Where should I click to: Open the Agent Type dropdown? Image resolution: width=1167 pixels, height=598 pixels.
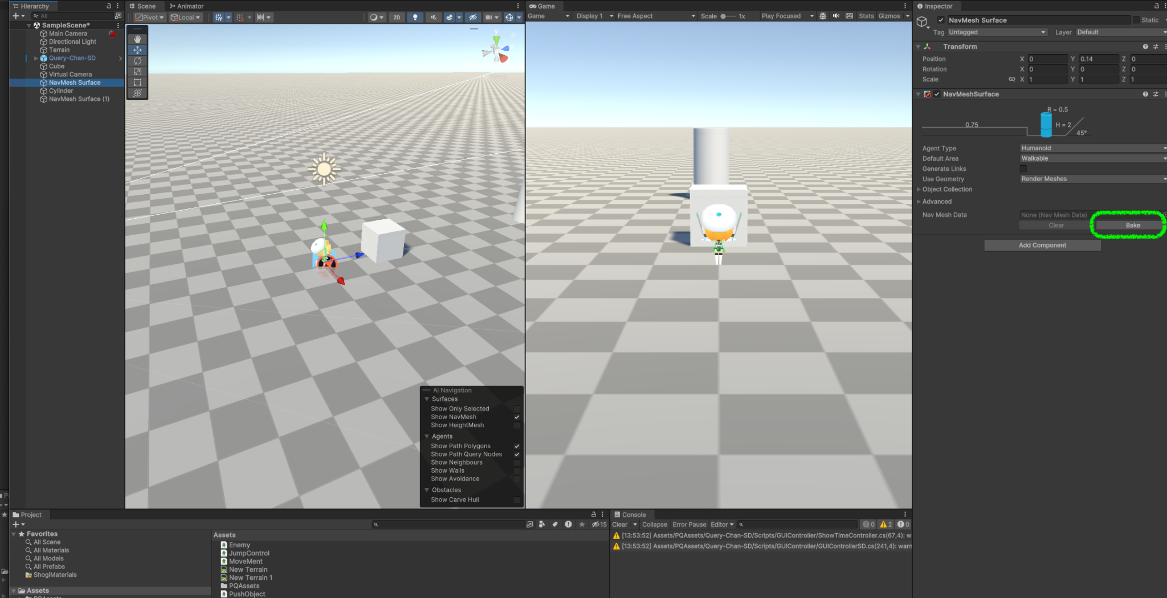1092,148
